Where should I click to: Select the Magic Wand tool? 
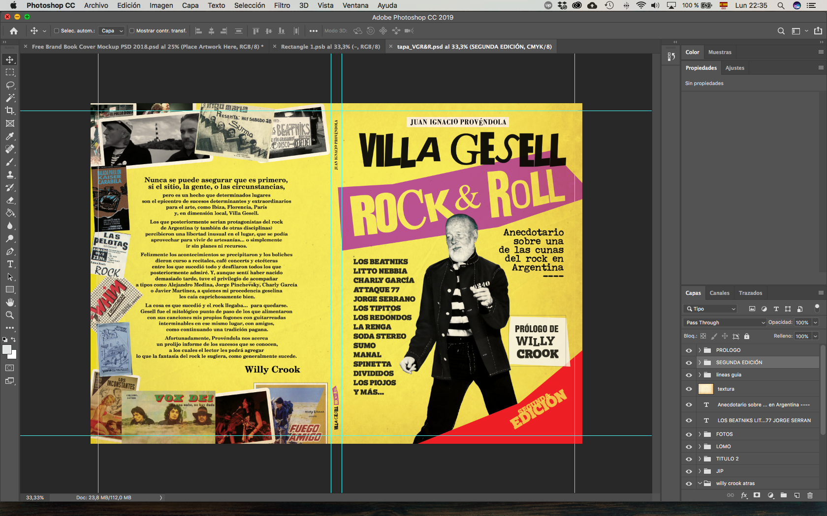tap(10, 98)
